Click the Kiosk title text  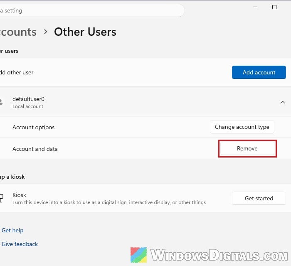coord(19,195)
